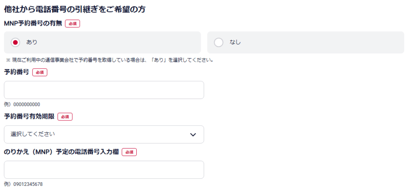
Task: Select the なし radio button
Action: (219, 42)
